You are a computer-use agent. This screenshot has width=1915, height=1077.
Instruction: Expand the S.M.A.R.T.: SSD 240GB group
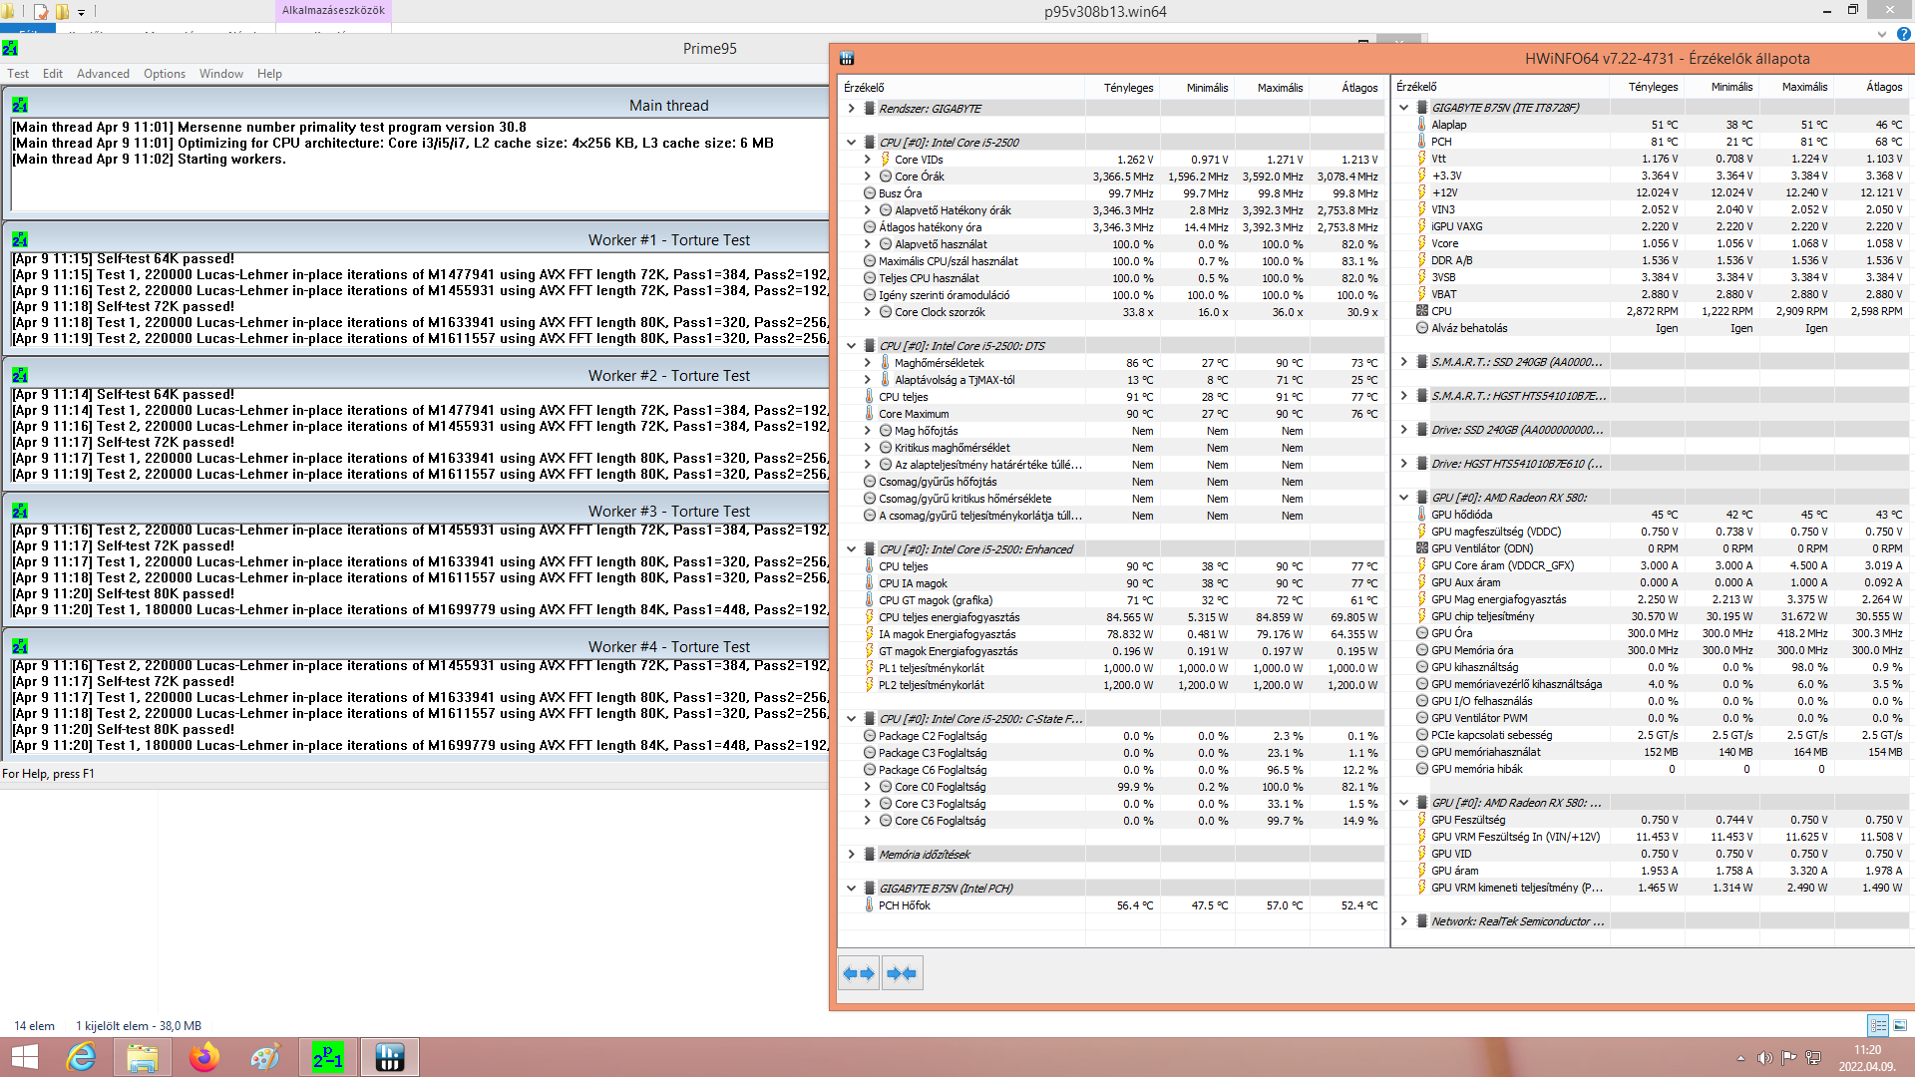point(1403,362)
